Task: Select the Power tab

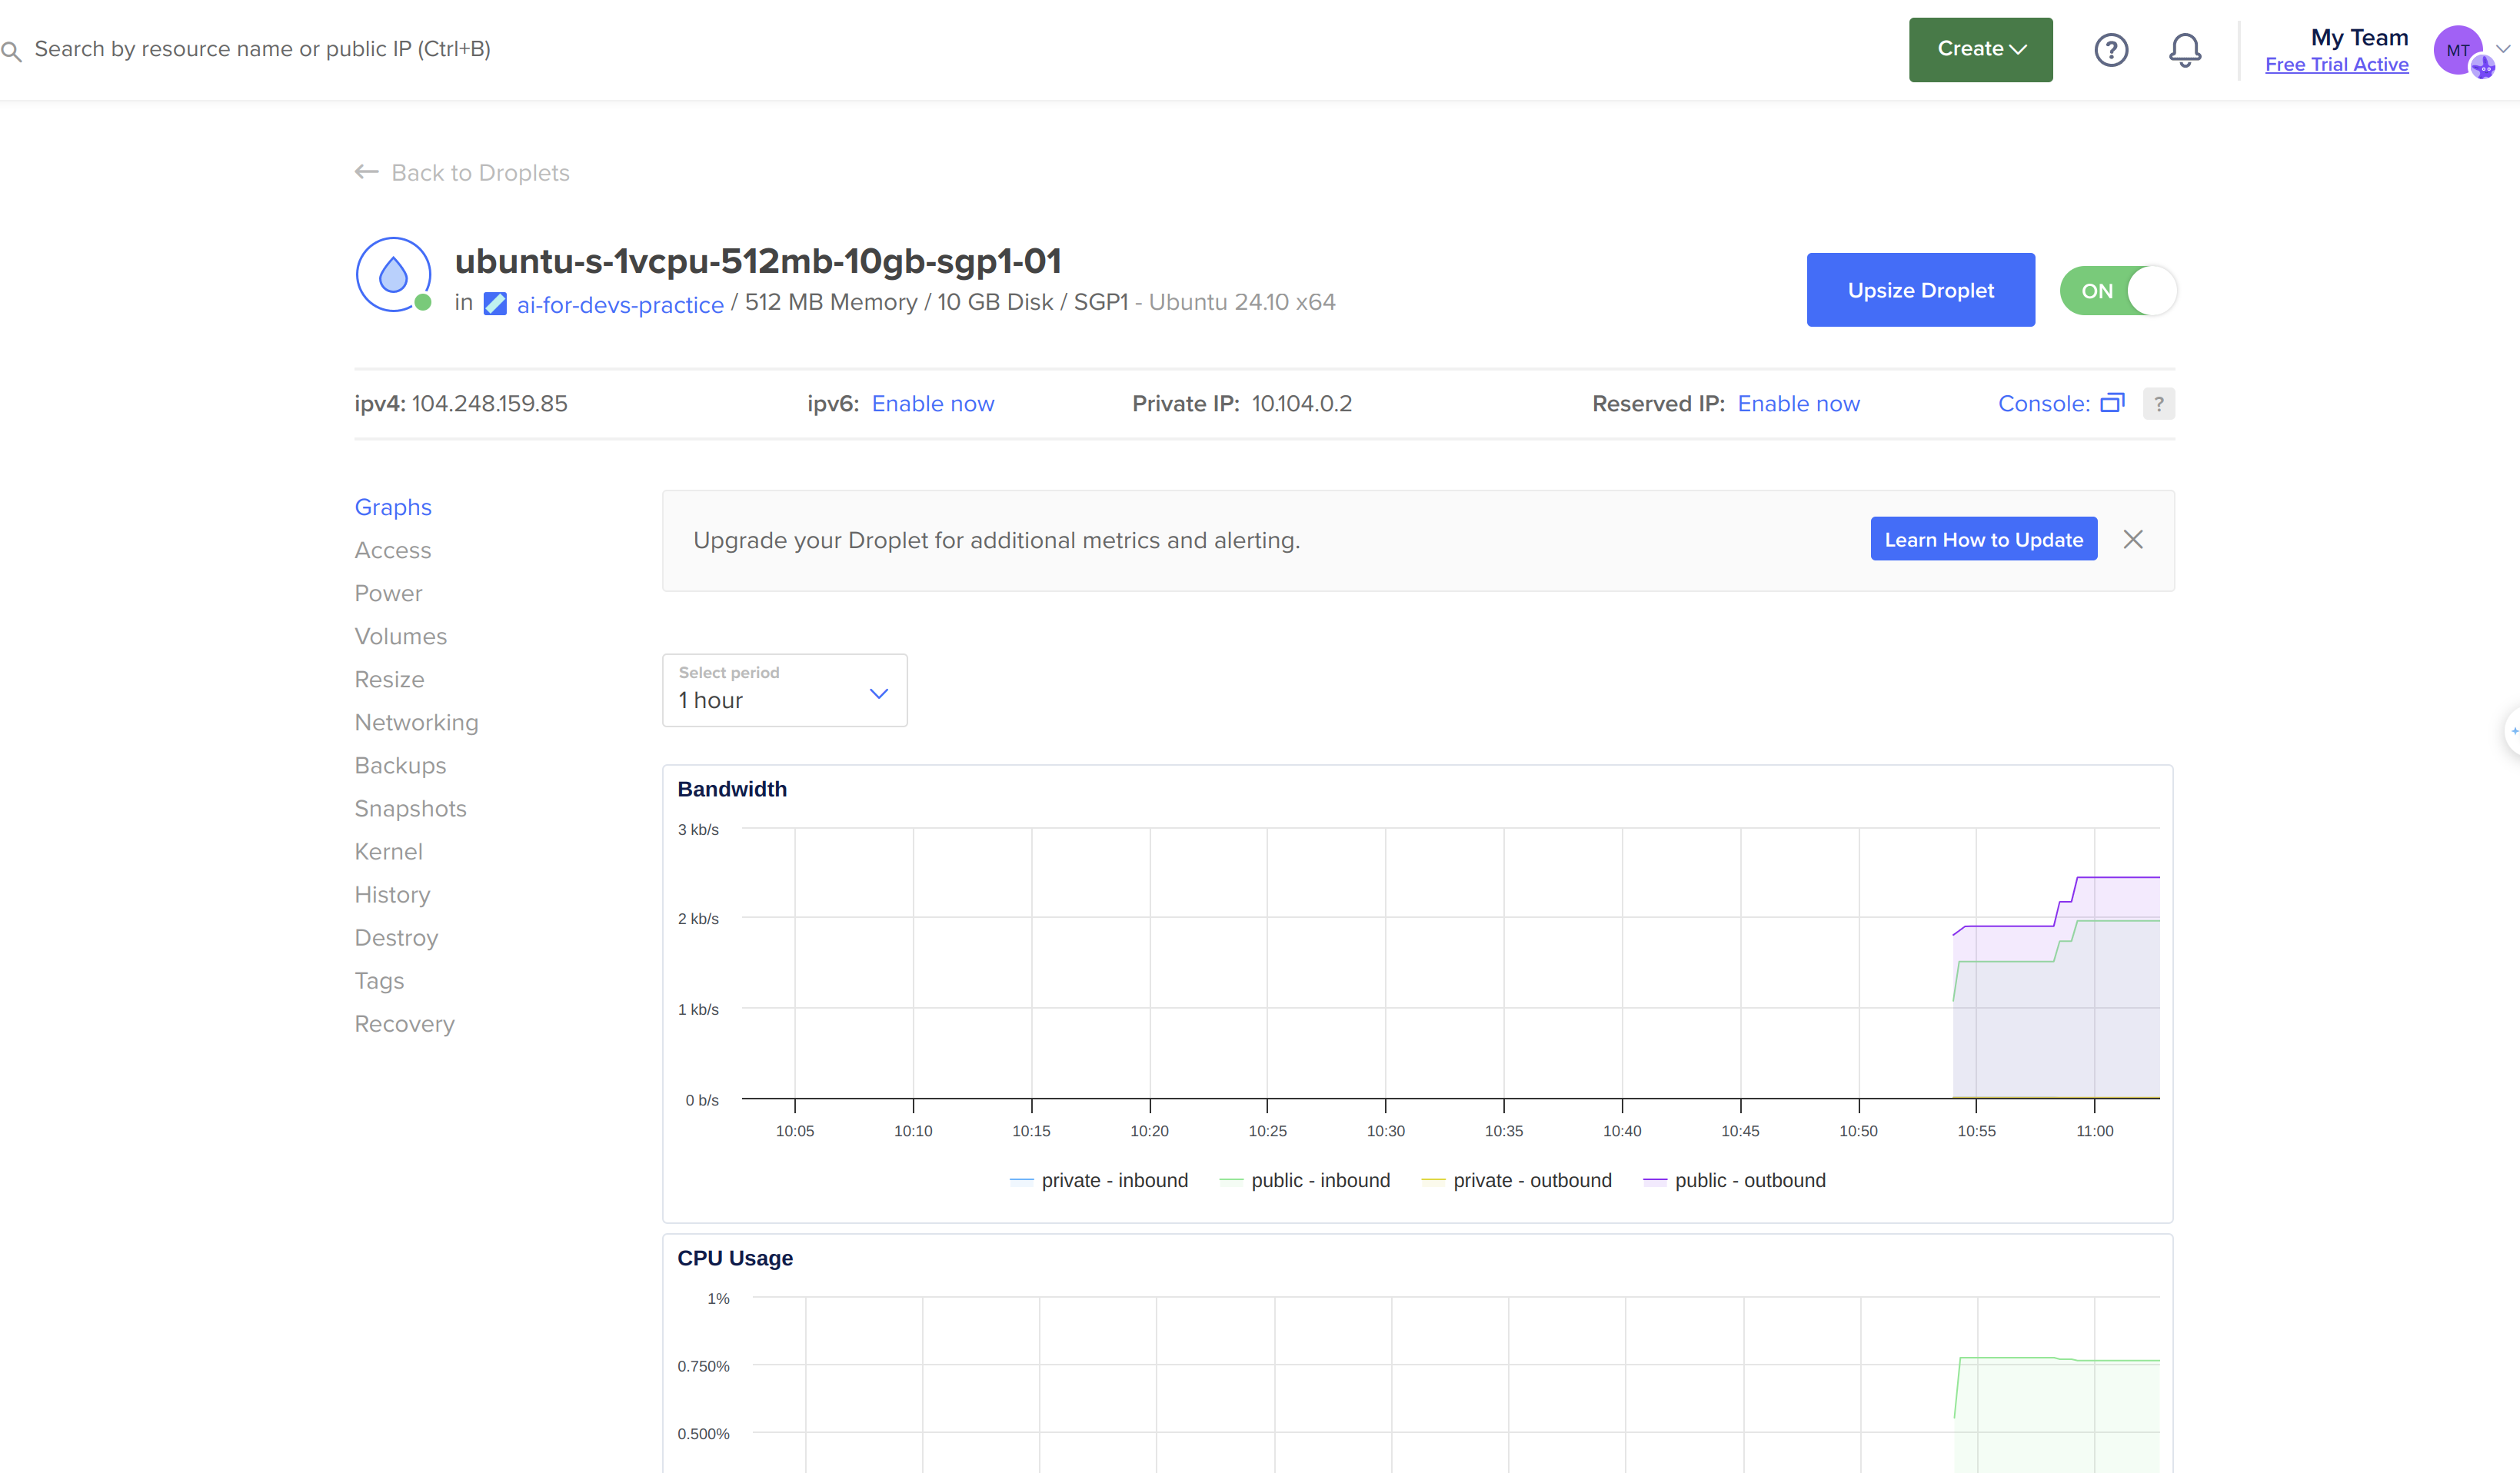Action: [x=388, y=593]
